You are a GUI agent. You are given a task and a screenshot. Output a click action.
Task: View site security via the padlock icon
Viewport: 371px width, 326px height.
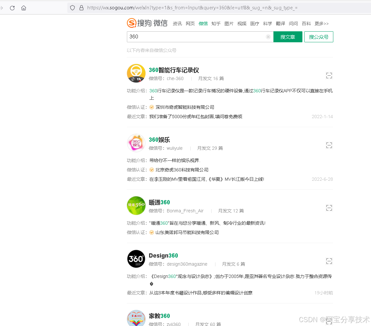pos(81,8)
